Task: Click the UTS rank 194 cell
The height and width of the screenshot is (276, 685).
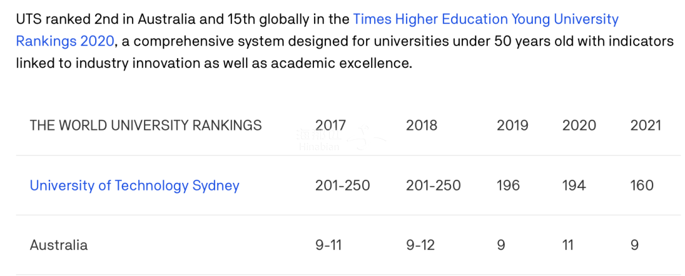Action: [575, 185]
